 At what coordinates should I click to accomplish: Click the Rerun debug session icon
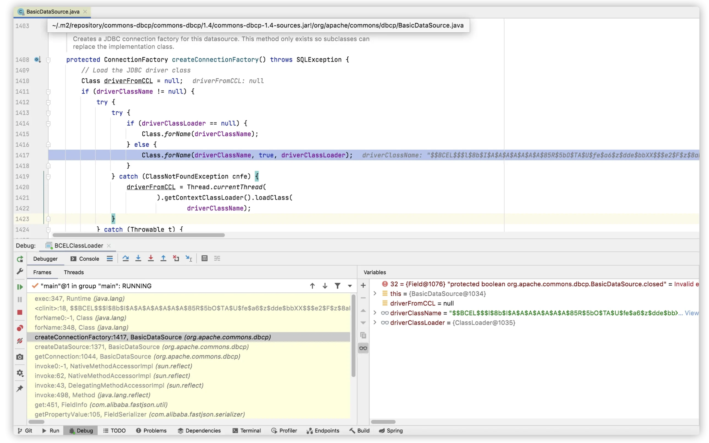tap(20, 259)
